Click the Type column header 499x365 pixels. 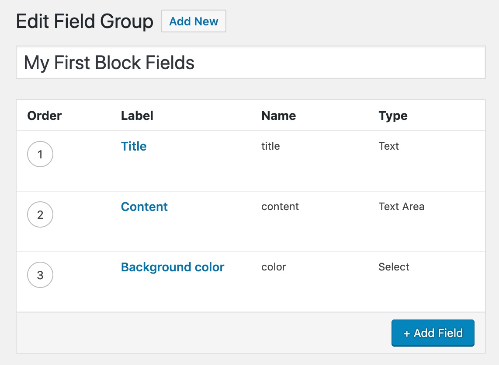(393, 116)
